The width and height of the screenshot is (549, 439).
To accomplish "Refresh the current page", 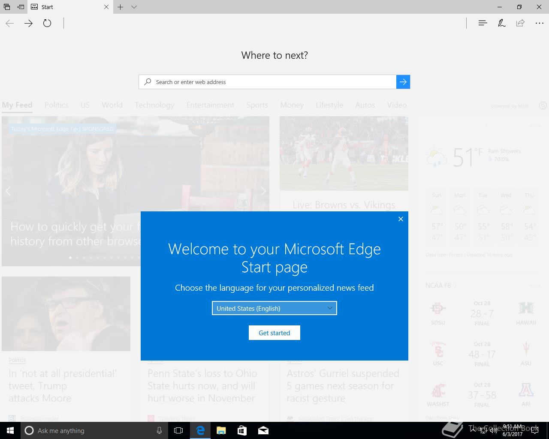I will click(x=47, y=23).
